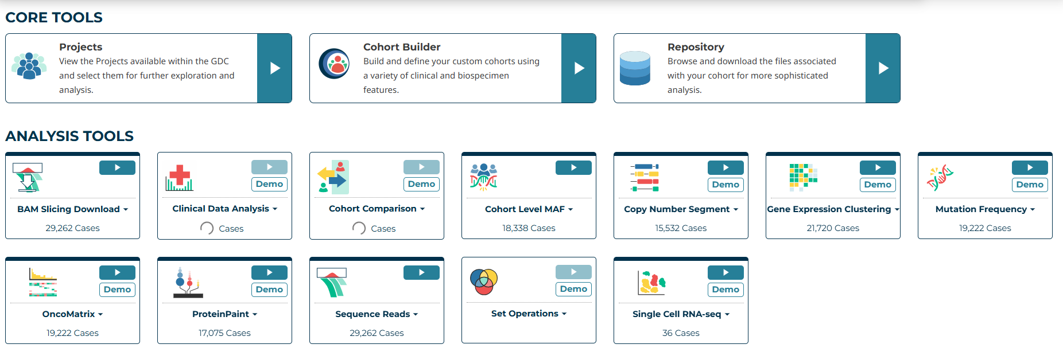
Task: Open the Cohort Comparison Demo
Action: tap(421, 184)
